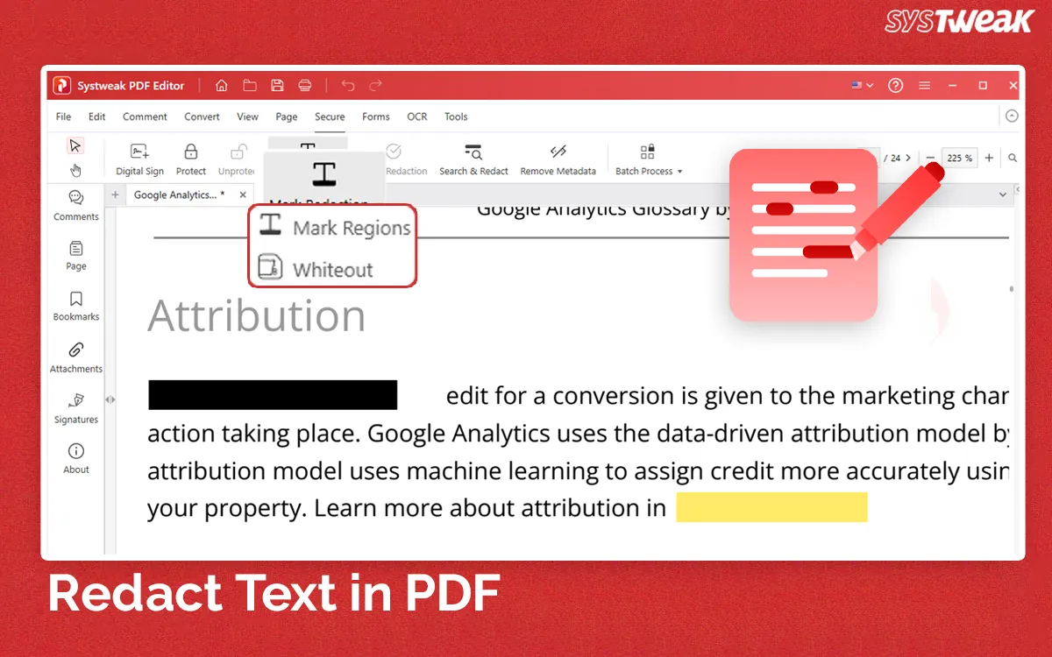1052x657 pixels.
Task: Click the black redacted text block
Action: click(273, 394)
